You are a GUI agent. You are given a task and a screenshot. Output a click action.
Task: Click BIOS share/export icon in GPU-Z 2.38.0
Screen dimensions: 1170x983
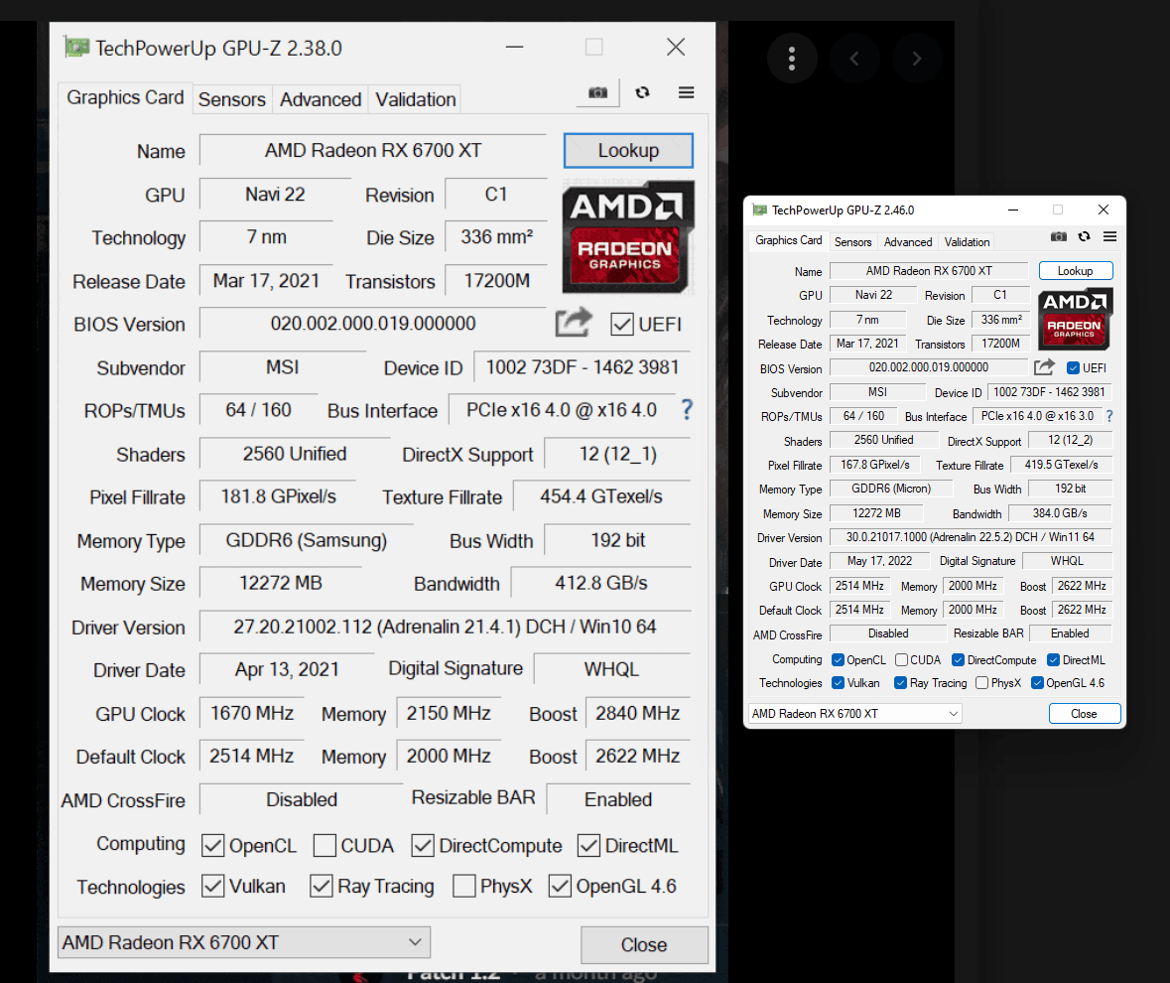pos(573,323)
